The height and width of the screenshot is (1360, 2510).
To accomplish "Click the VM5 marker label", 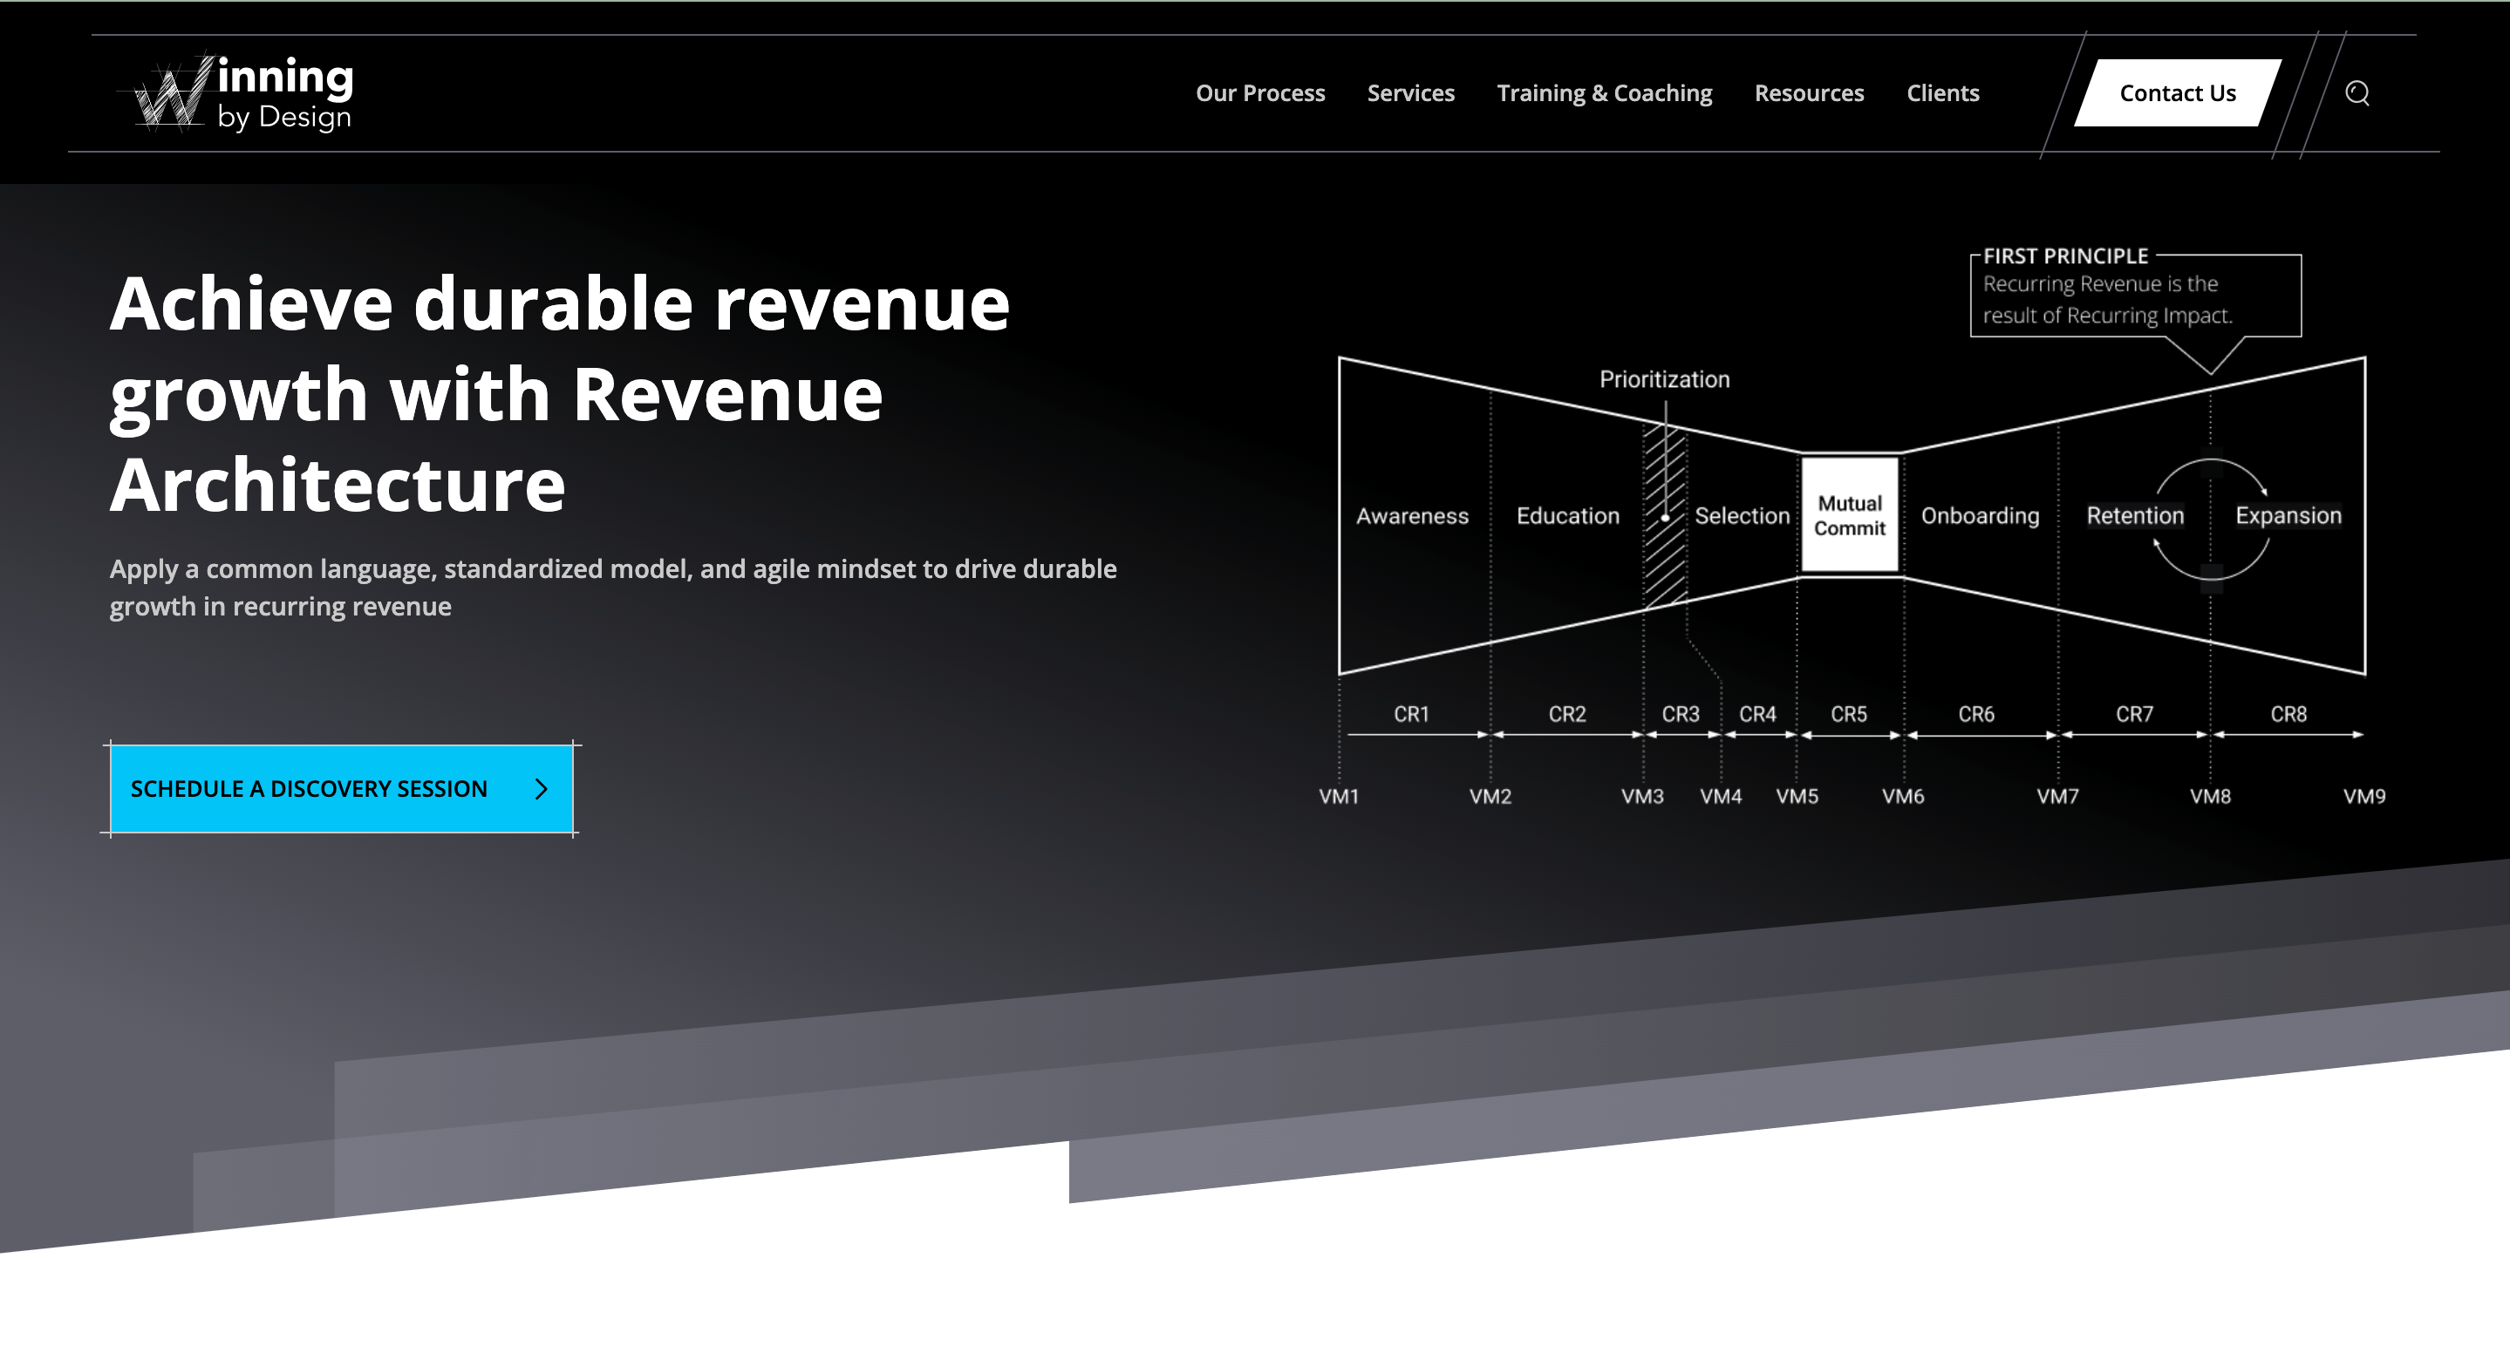I will click(x=1797, y=796).
